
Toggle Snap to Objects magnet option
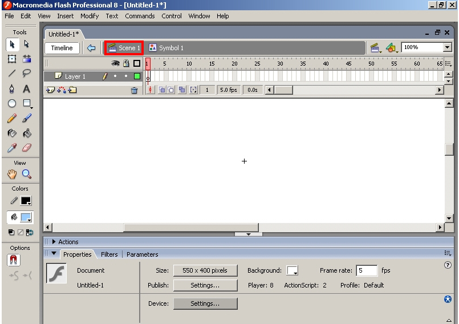tap(14, 260)
